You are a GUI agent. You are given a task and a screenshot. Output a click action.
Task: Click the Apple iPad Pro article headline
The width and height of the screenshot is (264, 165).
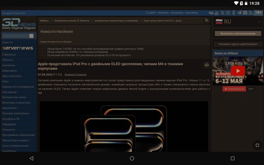coord(110,66)
